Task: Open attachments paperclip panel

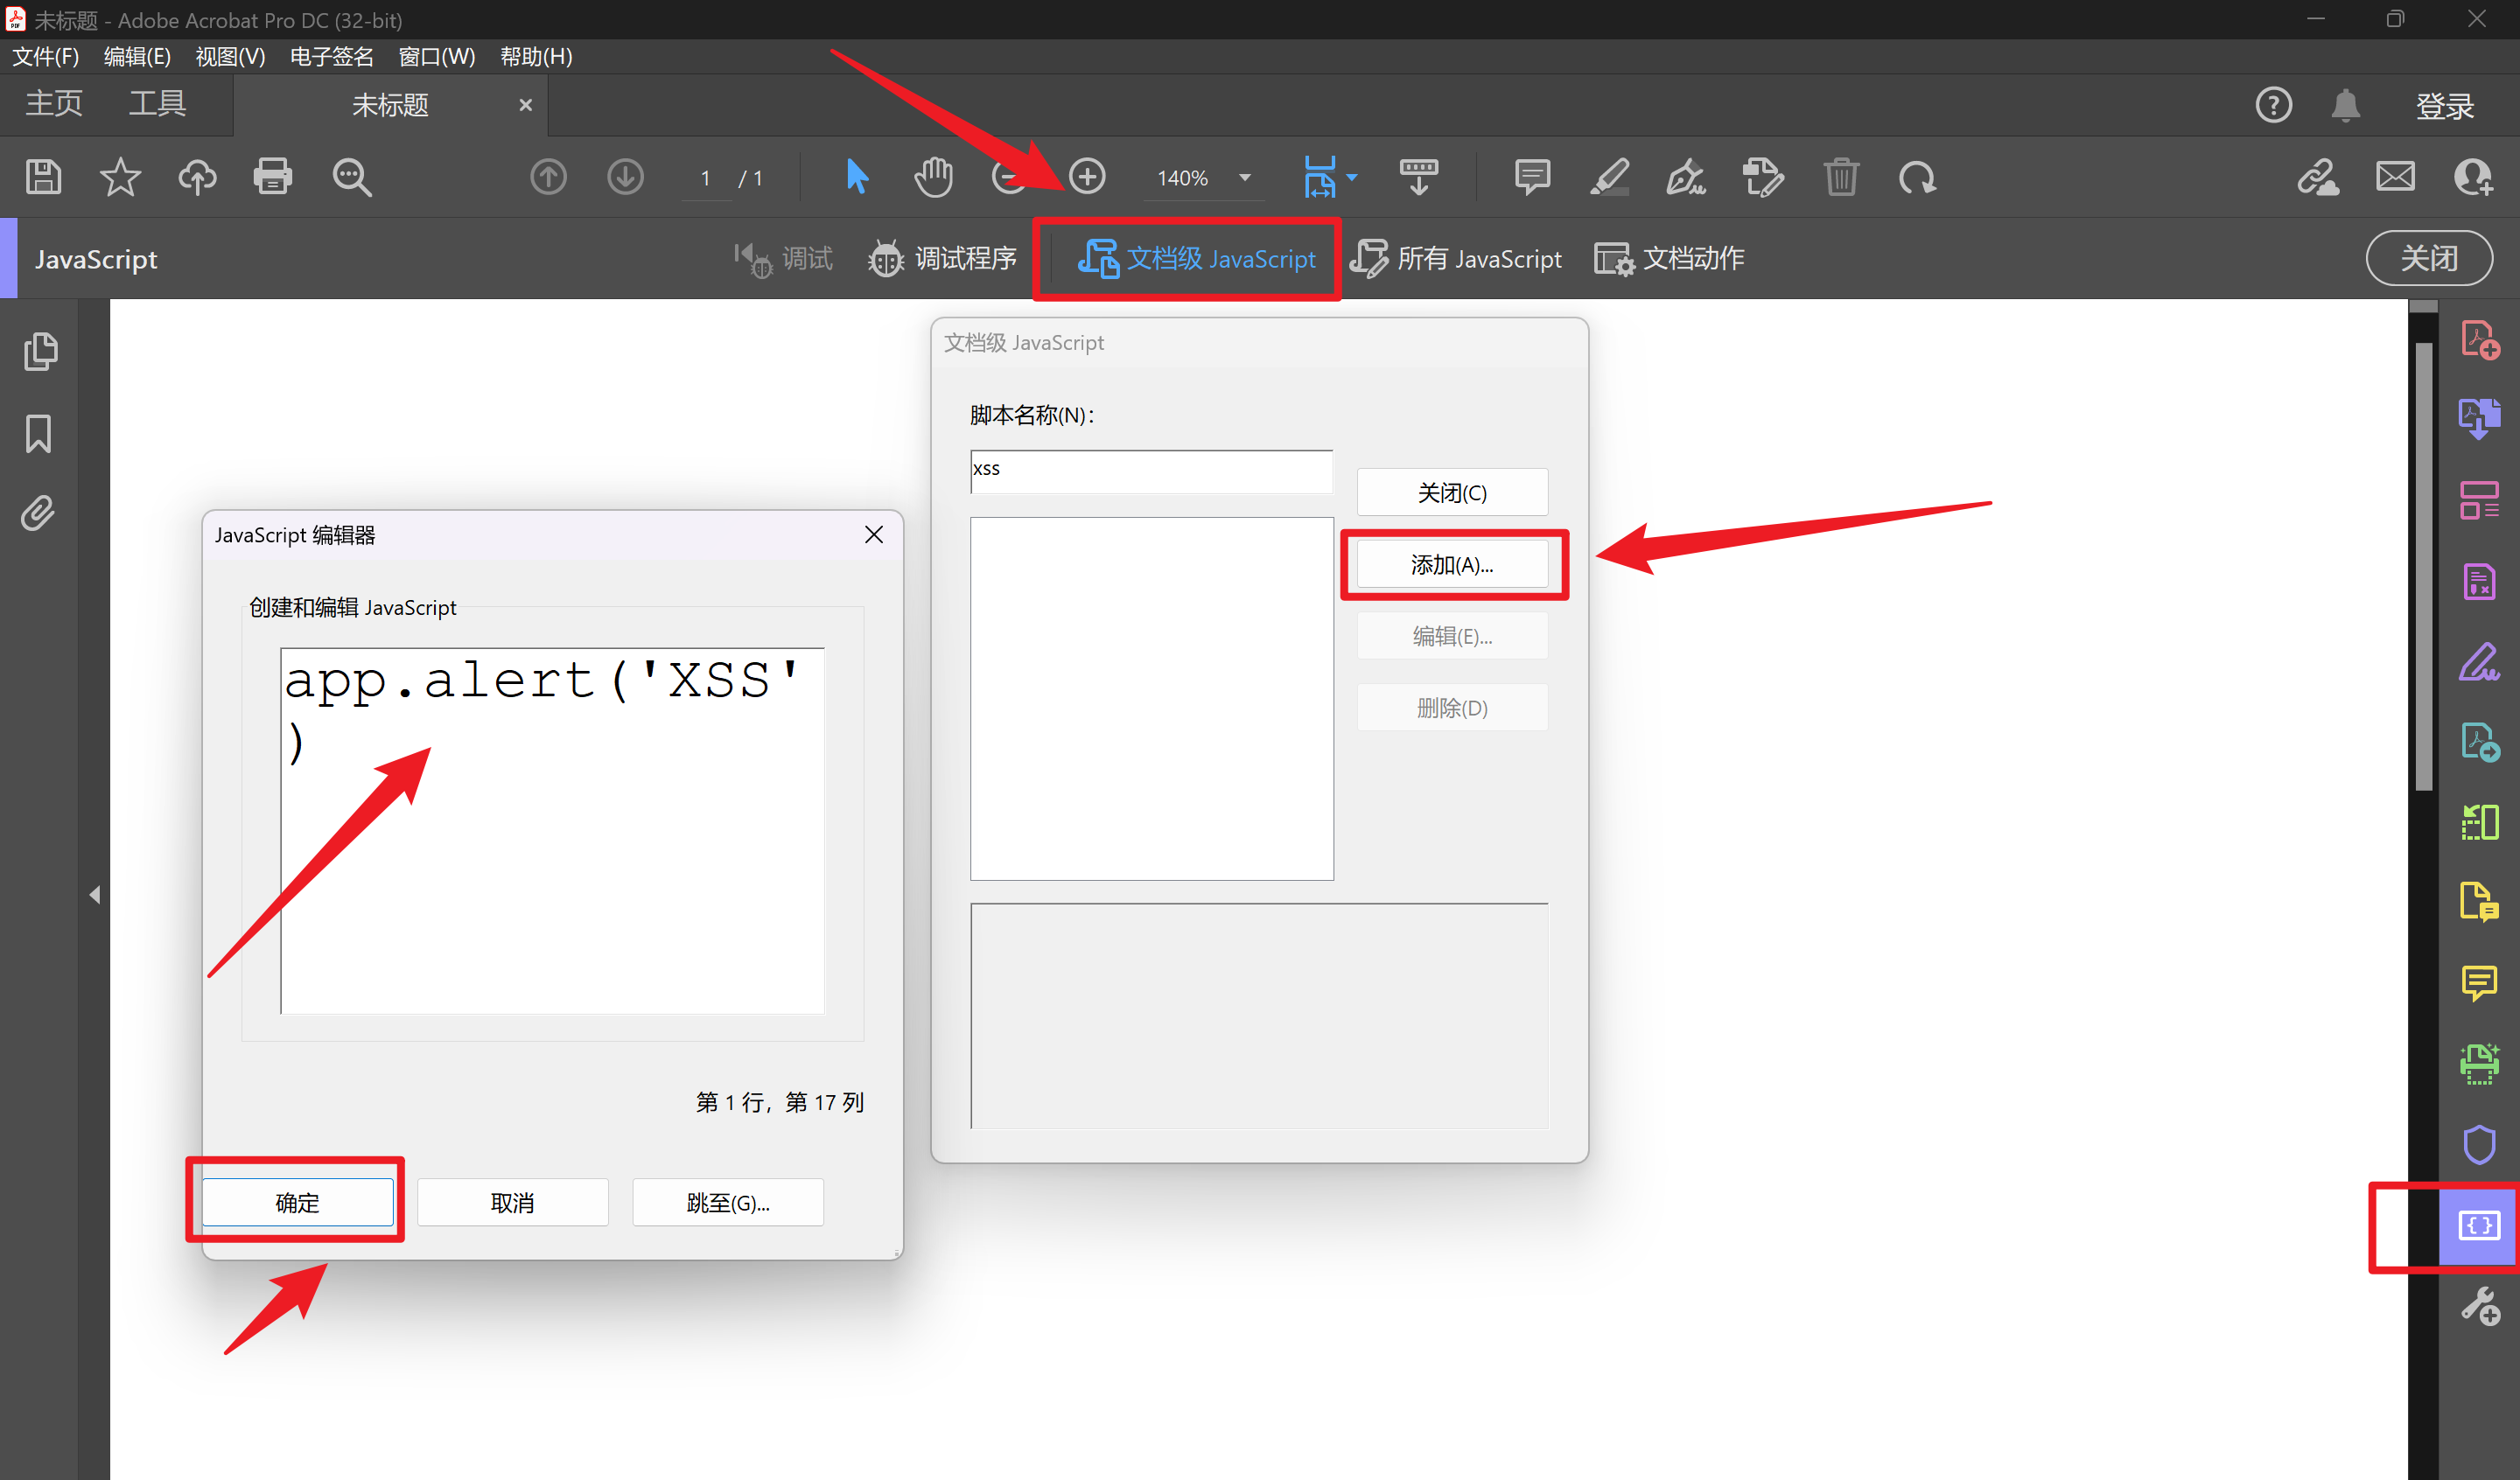Action: pyautogui.click(x=38, y=514)
